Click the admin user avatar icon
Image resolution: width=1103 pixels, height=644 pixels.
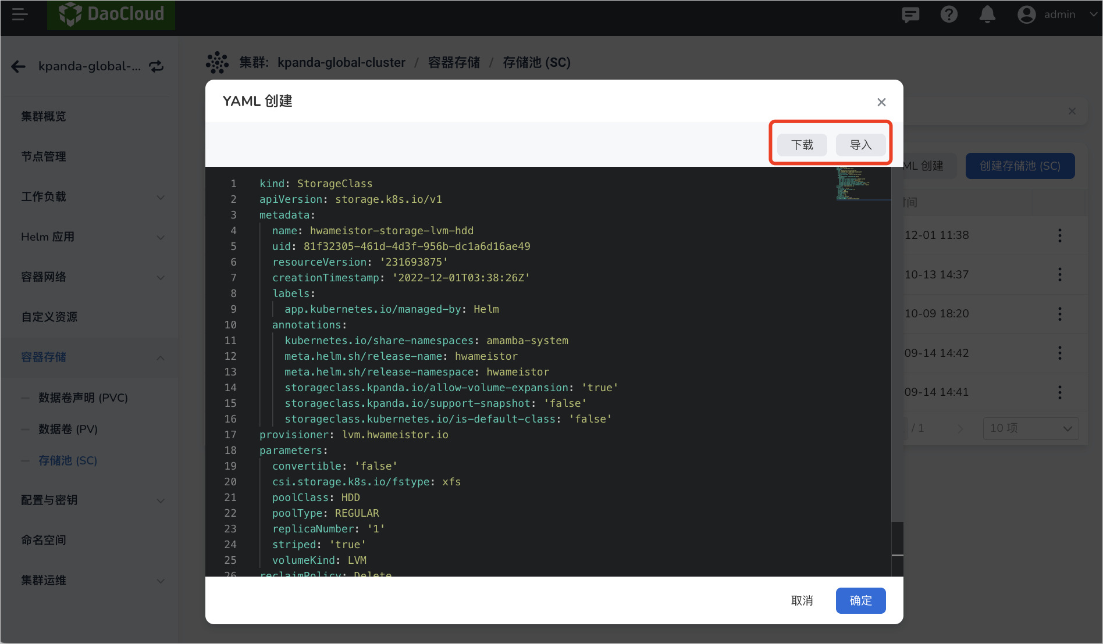click(1026, 15)
